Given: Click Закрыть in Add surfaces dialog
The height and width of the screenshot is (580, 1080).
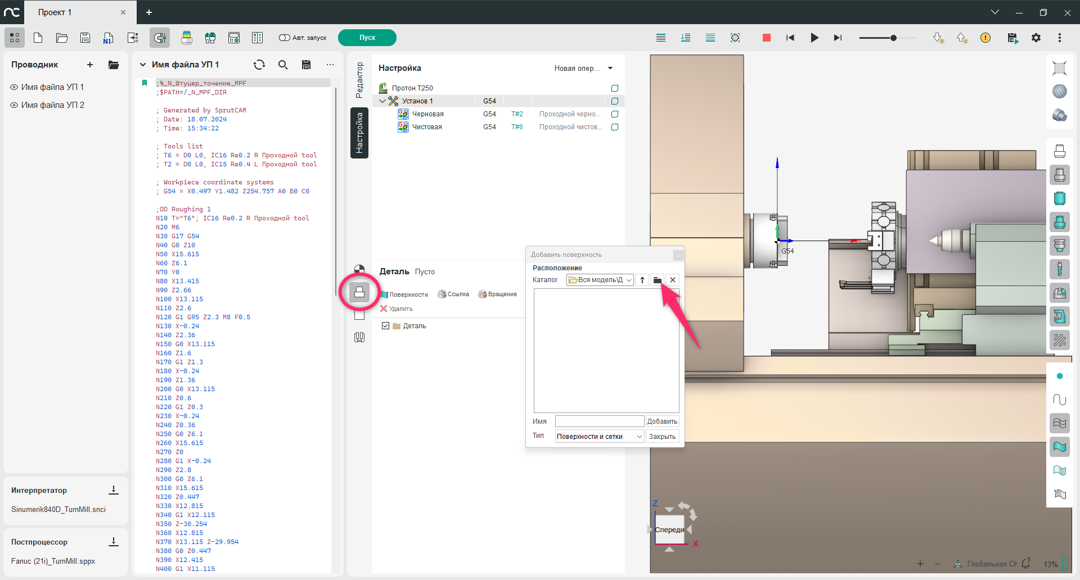Looking at the screenshot, I should [662, 437].
